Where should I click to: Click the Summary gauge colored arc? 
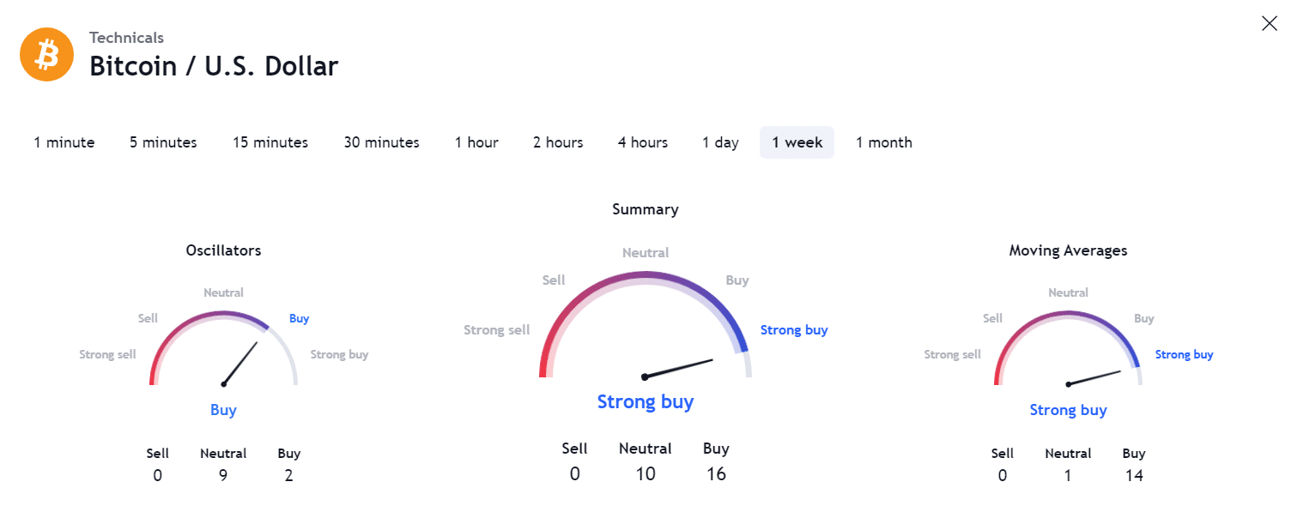(645, 274)
